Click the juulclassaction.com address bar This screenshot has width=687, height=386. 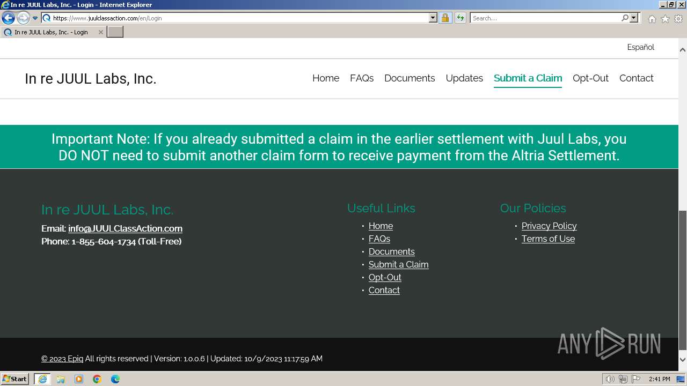coord(240,18)
